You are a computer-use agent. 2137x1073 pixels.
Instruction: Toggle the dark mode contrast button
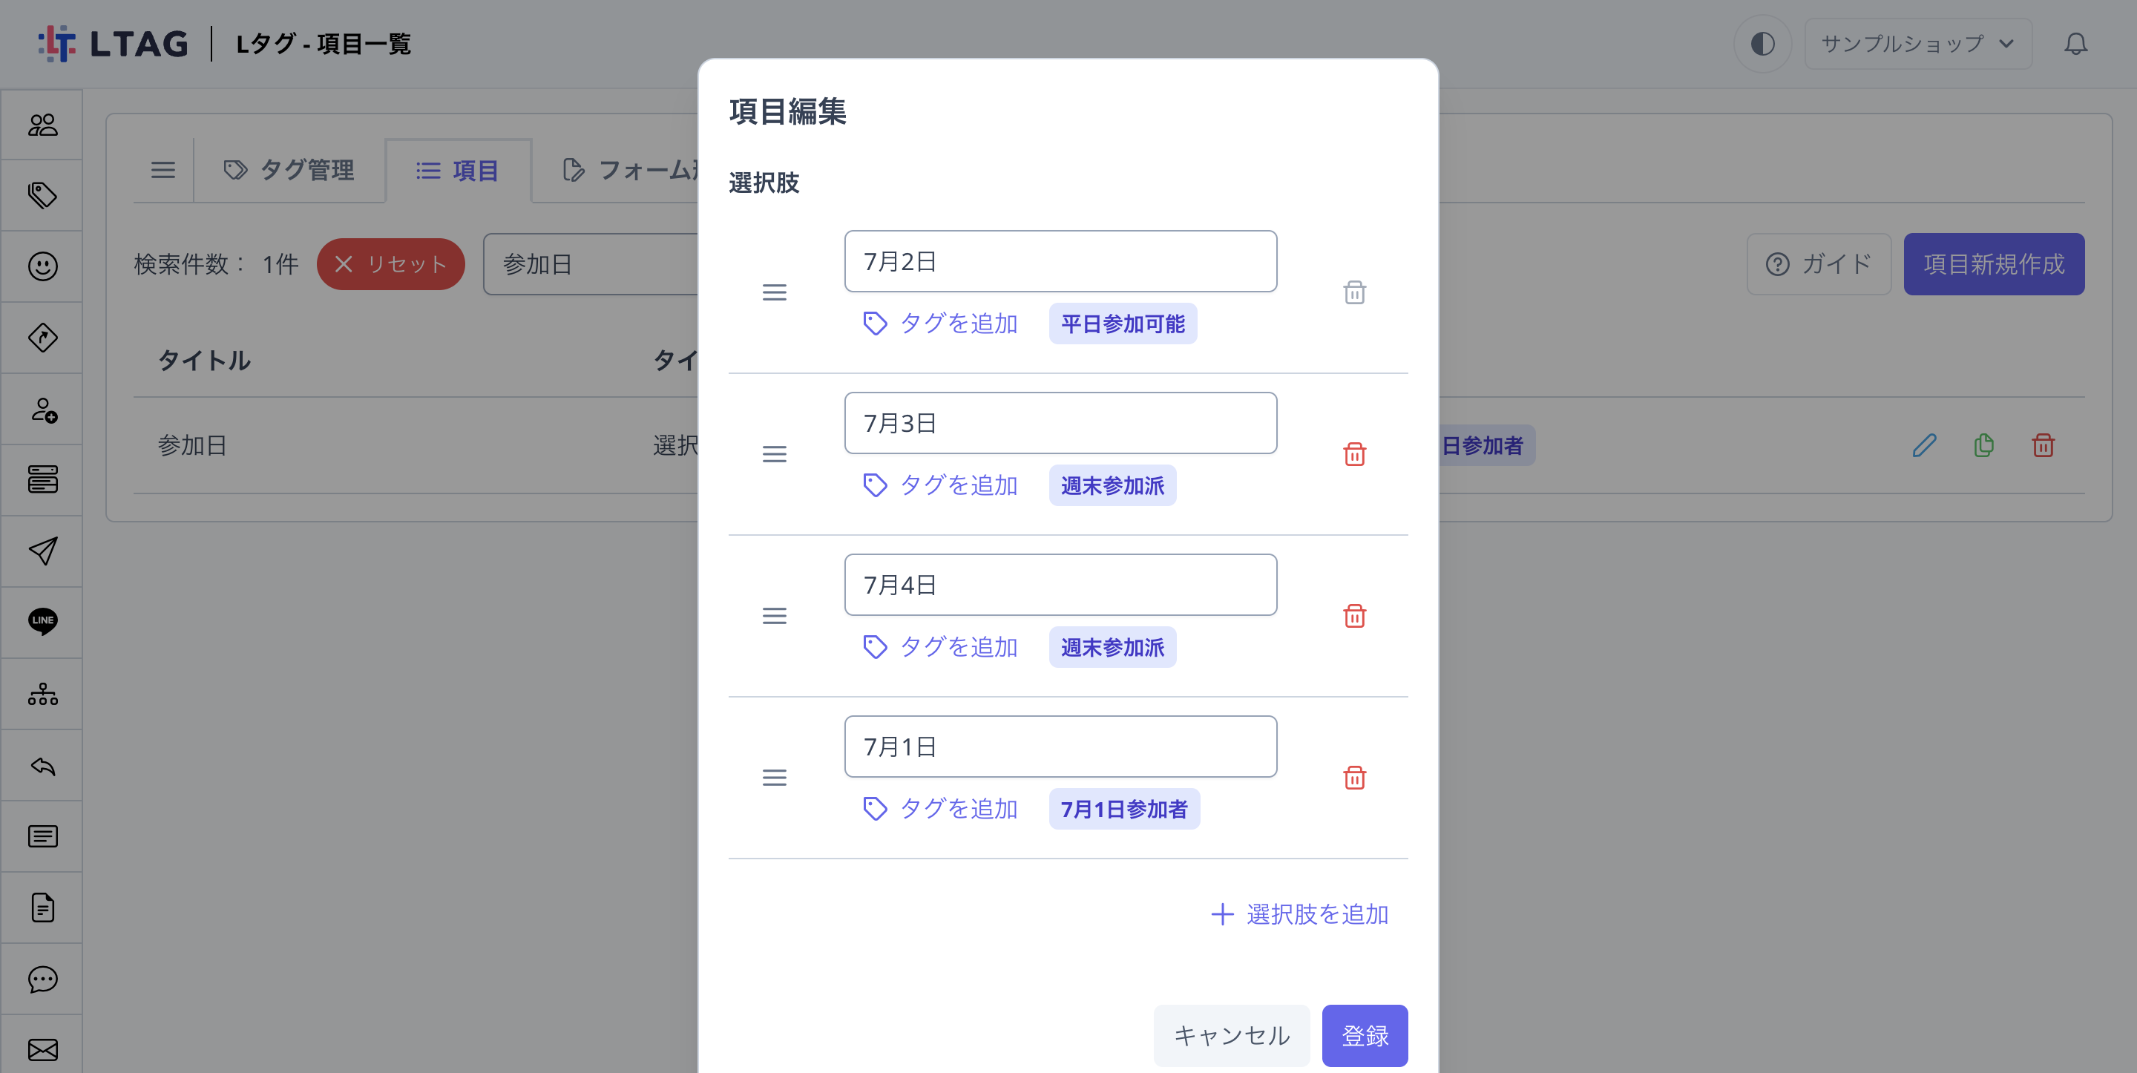pyautogui.click(x=1762, y=43)
